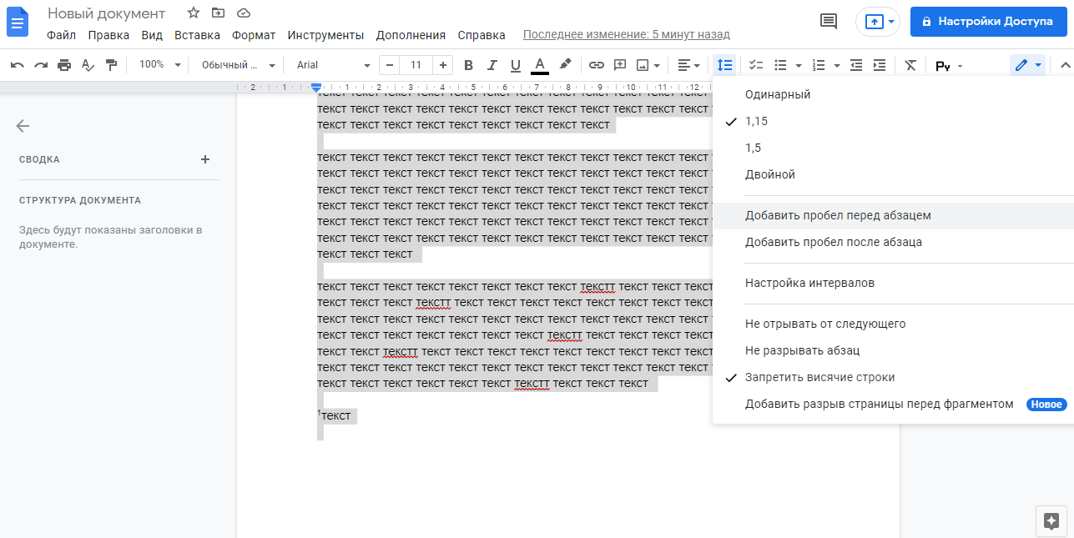This screenshot has height=538, width=1074.
Task: Toggle Bold formatting
Action: 468,65
